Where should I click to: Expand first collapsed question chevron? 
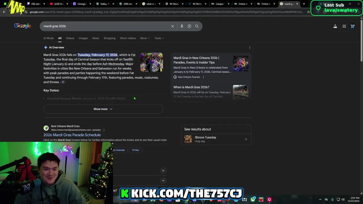coord(163,171)
